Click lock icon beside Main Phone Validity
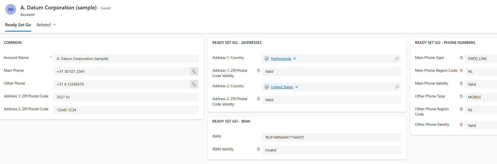 (x=461, y=83)
